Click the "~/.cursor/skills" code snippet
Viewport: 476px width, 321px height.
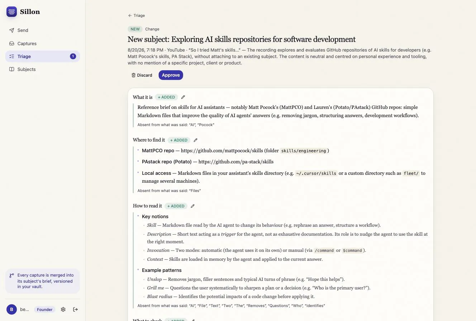tap(316, 173)
